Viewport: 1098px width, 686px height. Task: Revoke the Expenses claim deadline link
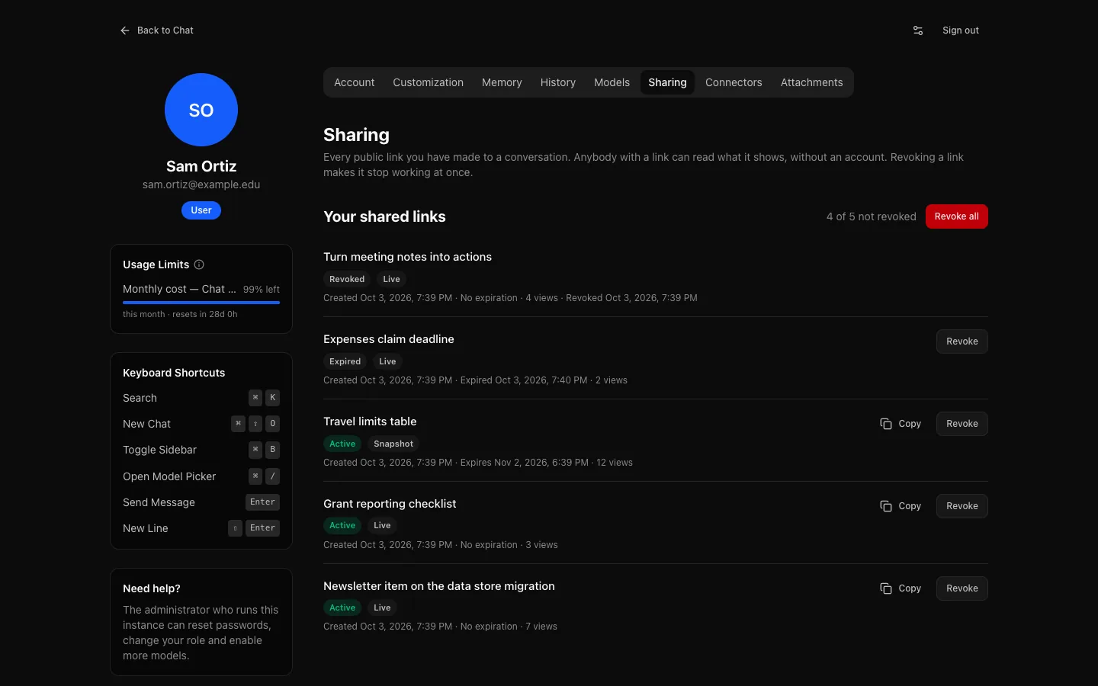tap(962, 341)
